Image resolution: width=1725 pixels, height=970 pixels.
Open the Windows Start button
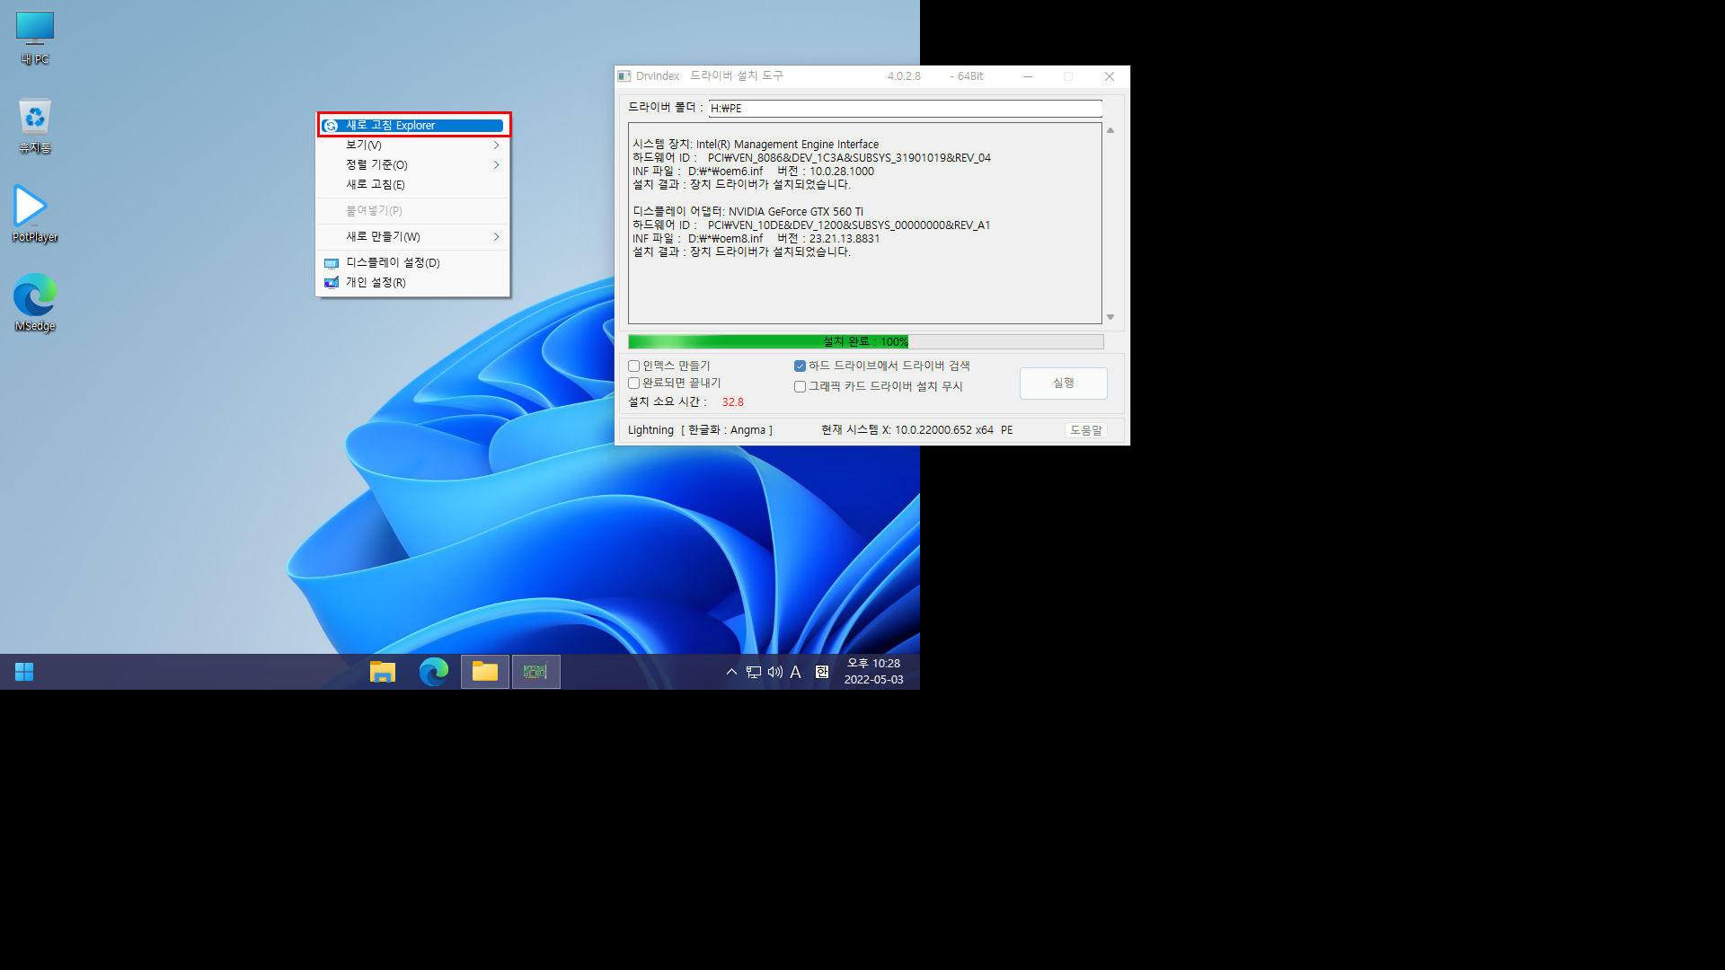pos(24,672)
